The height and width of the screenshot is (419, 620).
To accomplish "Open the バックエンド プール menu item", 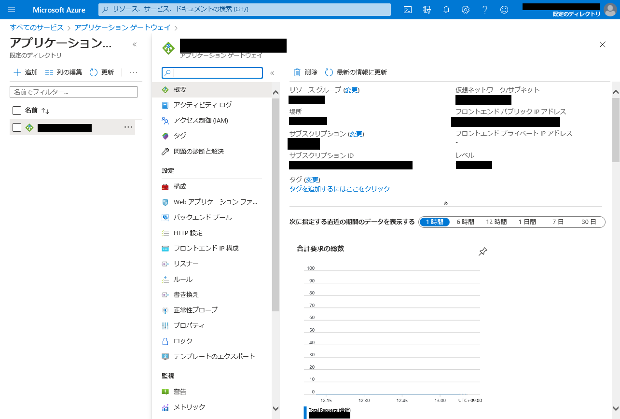I will pyautogui.click(x=203, y=217).
